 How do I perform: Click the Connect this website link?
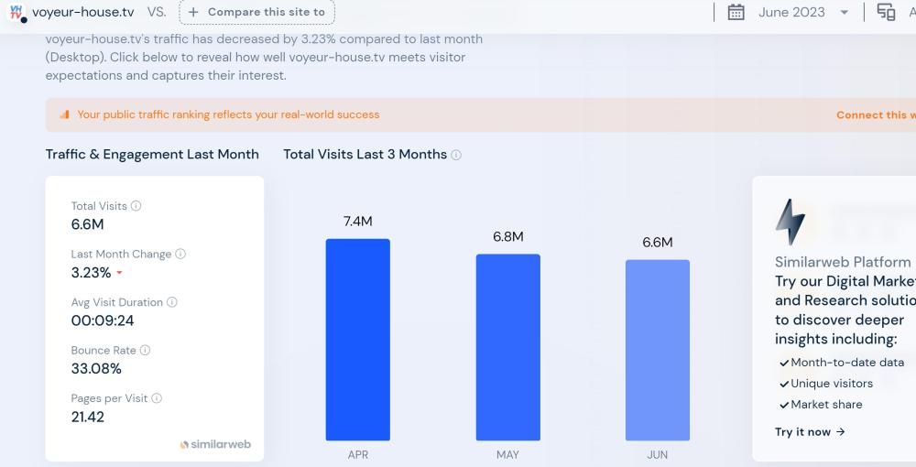[875, 114]
